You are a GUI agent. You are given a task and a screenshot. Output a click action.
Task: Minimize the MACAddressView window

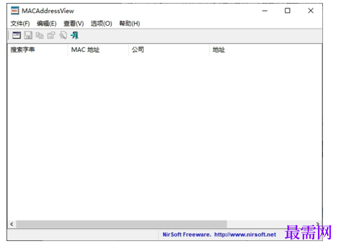(265, 11)
